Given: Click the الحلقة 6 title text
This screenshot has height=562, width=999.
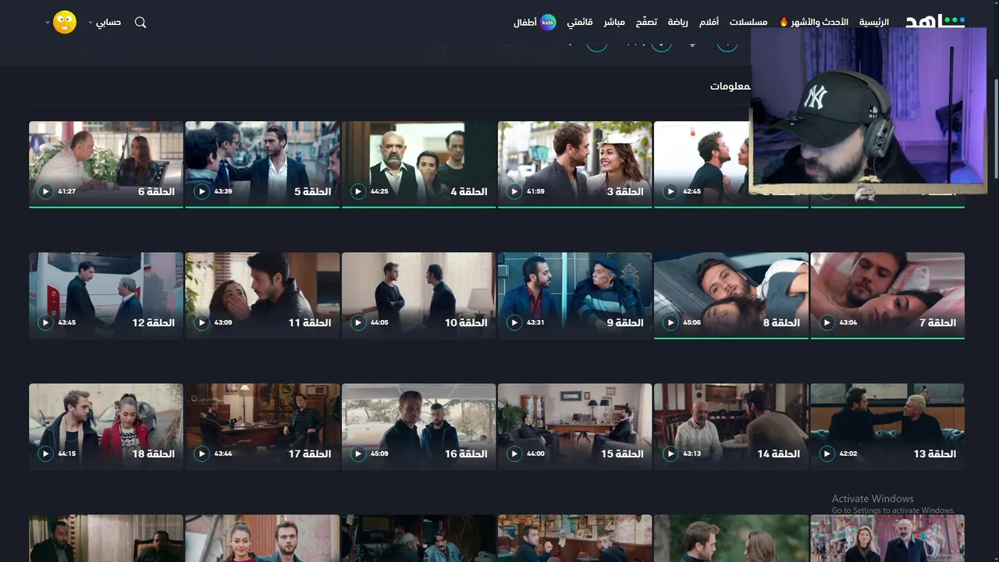Looking at the screenshot, I should [x=156, y=191].
